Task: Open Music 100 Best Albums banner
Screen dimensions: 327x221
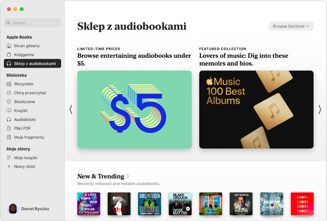Action: (256, 109)
